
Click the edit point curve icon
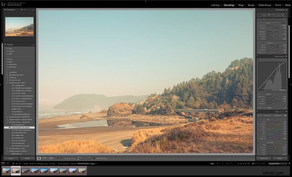point(285,108)
